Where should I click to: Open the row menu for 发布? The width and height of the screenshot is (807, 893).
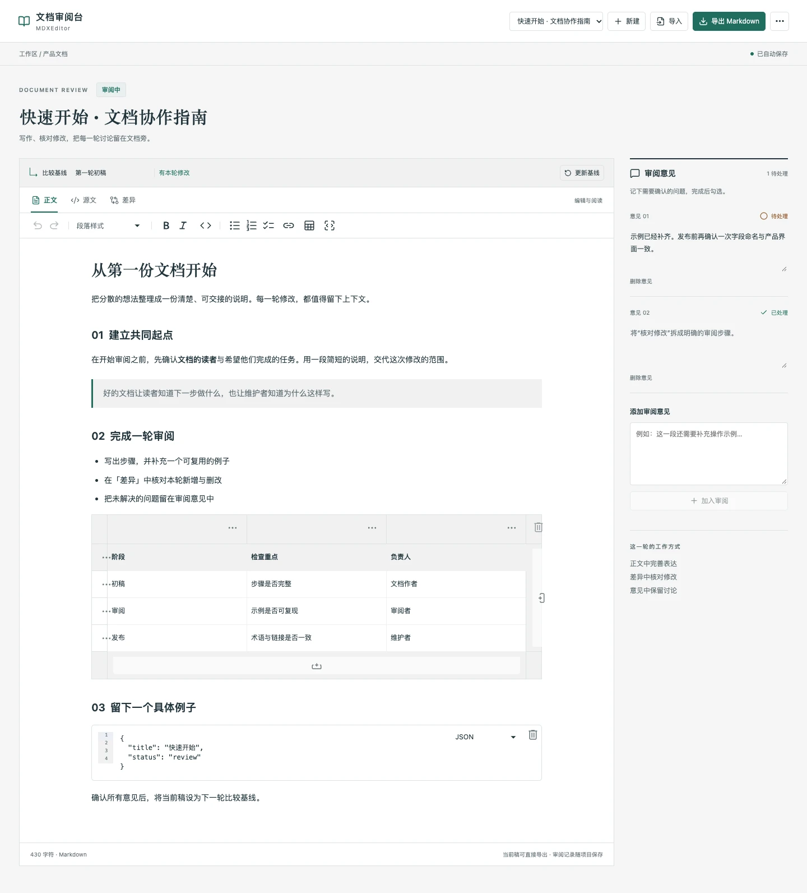(x=106, y=638)
